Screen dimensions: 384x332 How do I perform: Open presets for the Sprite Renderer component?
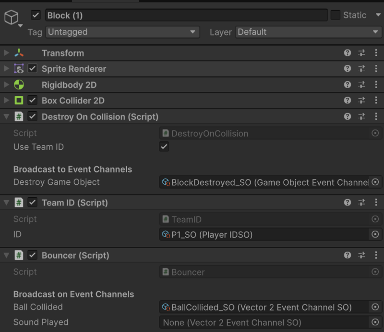click(x=362, y=68)
